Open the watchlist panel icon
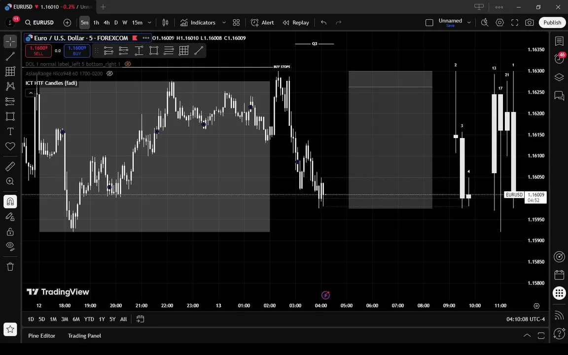Viewport: 568px width, 355px height. click(559, 41)
